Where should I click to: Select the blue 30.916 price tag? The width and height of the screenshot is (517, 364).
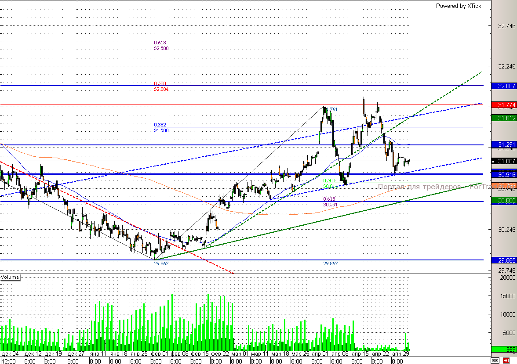tap(503, 175)
